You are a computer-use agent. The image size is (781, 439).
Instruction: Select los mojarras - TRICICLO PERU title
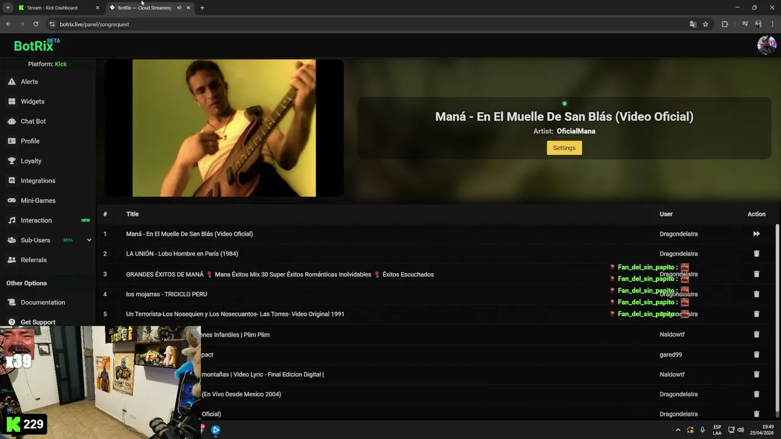(167, 294)
